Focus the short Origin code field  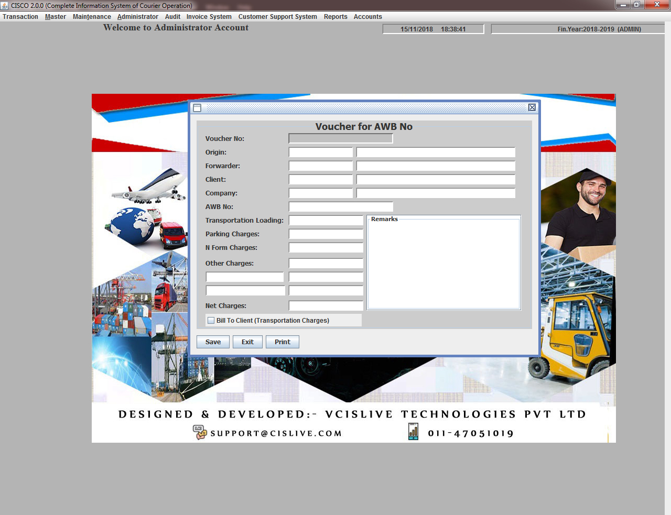tap(321, 152)
